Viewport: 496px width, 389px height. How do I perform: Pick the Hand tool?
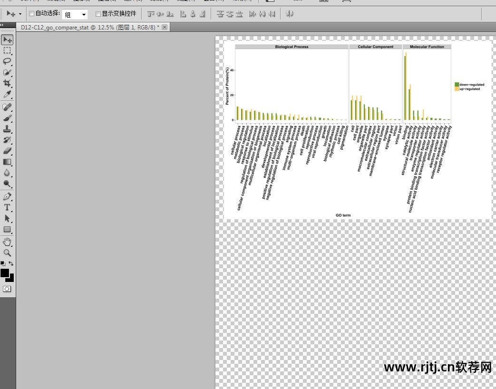point(7,242)
